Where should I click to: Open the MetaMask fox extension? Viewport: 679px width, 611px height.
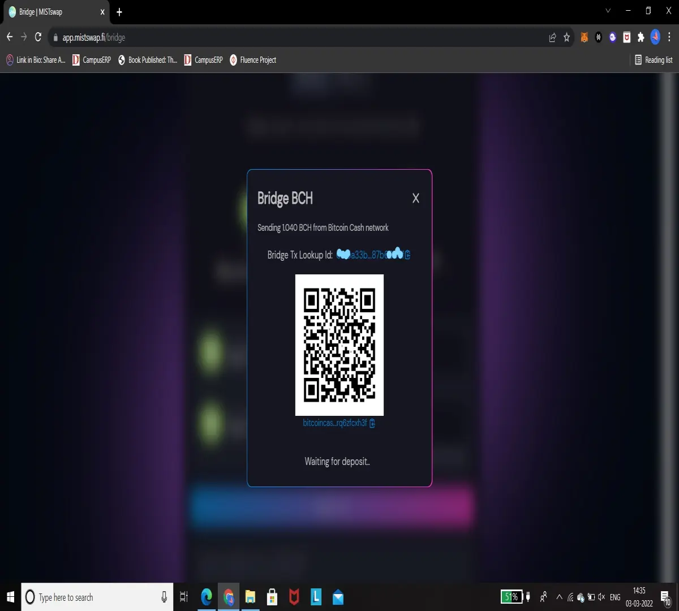point(585,37)
